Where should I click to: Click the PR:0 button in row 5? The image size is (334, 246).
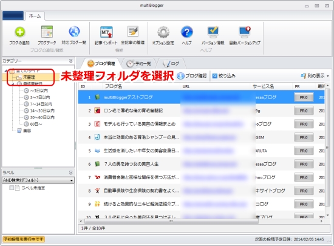point(304,151)
